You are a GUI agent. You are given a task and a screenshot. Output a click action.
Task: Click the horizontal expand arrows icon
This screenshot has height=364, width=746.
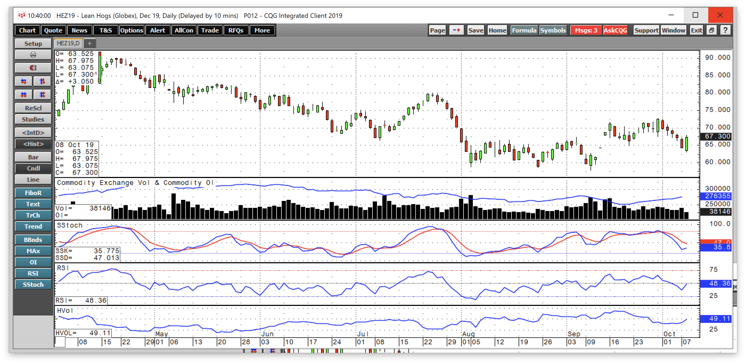pyautogui.click(x=24, y=81)
